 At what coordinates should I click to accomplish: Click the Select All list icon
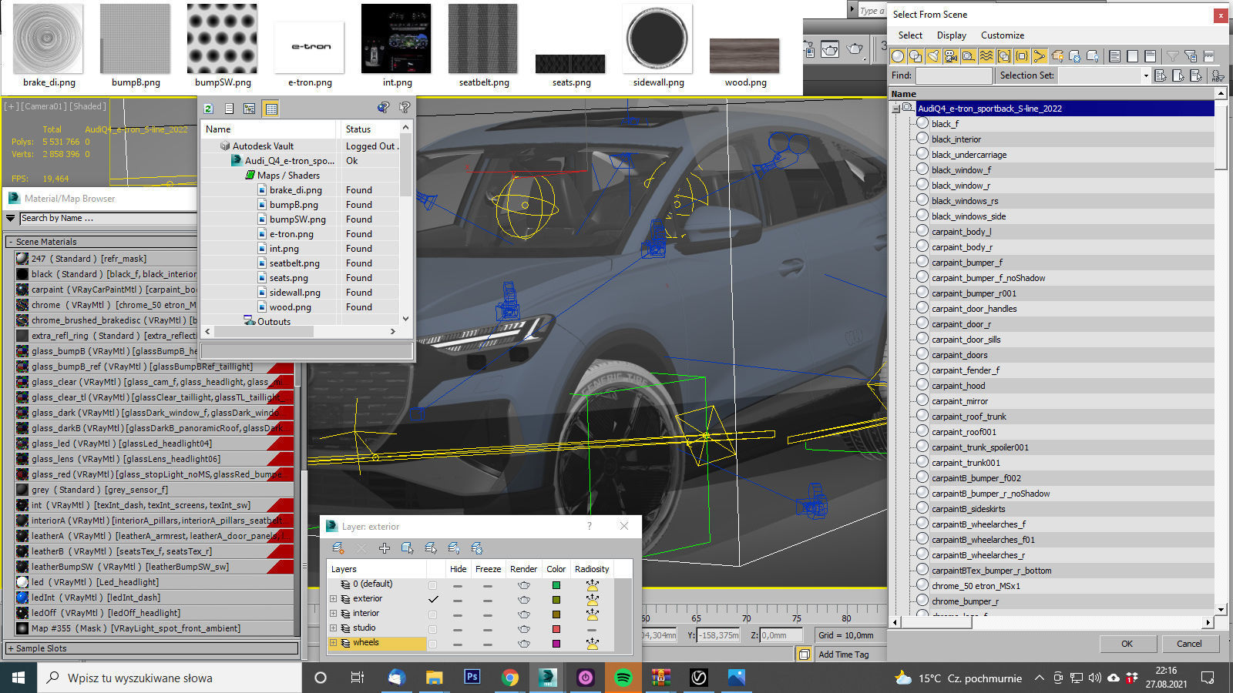pyautogui.click(x=1115, y=56)
